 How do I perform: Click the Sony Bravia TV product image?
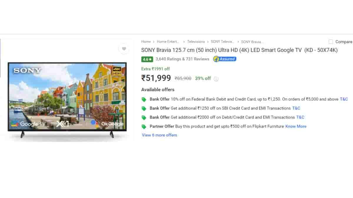click(67, 97)
